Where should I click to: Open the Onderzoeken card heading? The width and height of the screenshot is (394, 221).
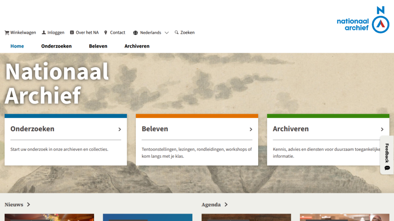pyautogui.click(x=32, y=129)
